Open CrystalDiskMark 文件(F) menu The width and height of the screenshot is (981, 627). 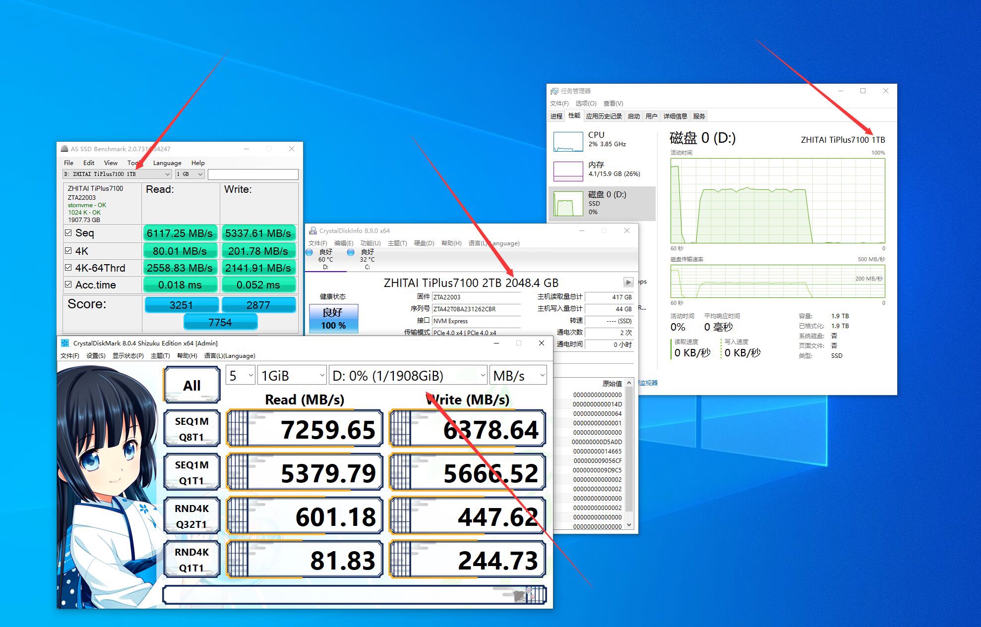coord(70,356)
